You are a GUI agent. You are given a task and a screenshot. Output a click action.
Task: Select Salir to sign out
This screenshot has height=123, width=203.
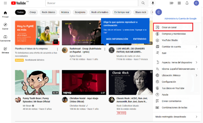[x=177, y=53]
